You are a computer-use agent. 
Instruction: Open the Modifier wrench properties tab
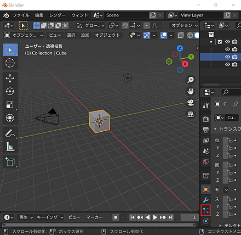(x=205, y=200)
